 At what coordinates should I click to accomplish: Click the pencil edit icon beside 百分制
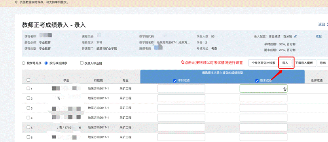click(x=295, y=36)
